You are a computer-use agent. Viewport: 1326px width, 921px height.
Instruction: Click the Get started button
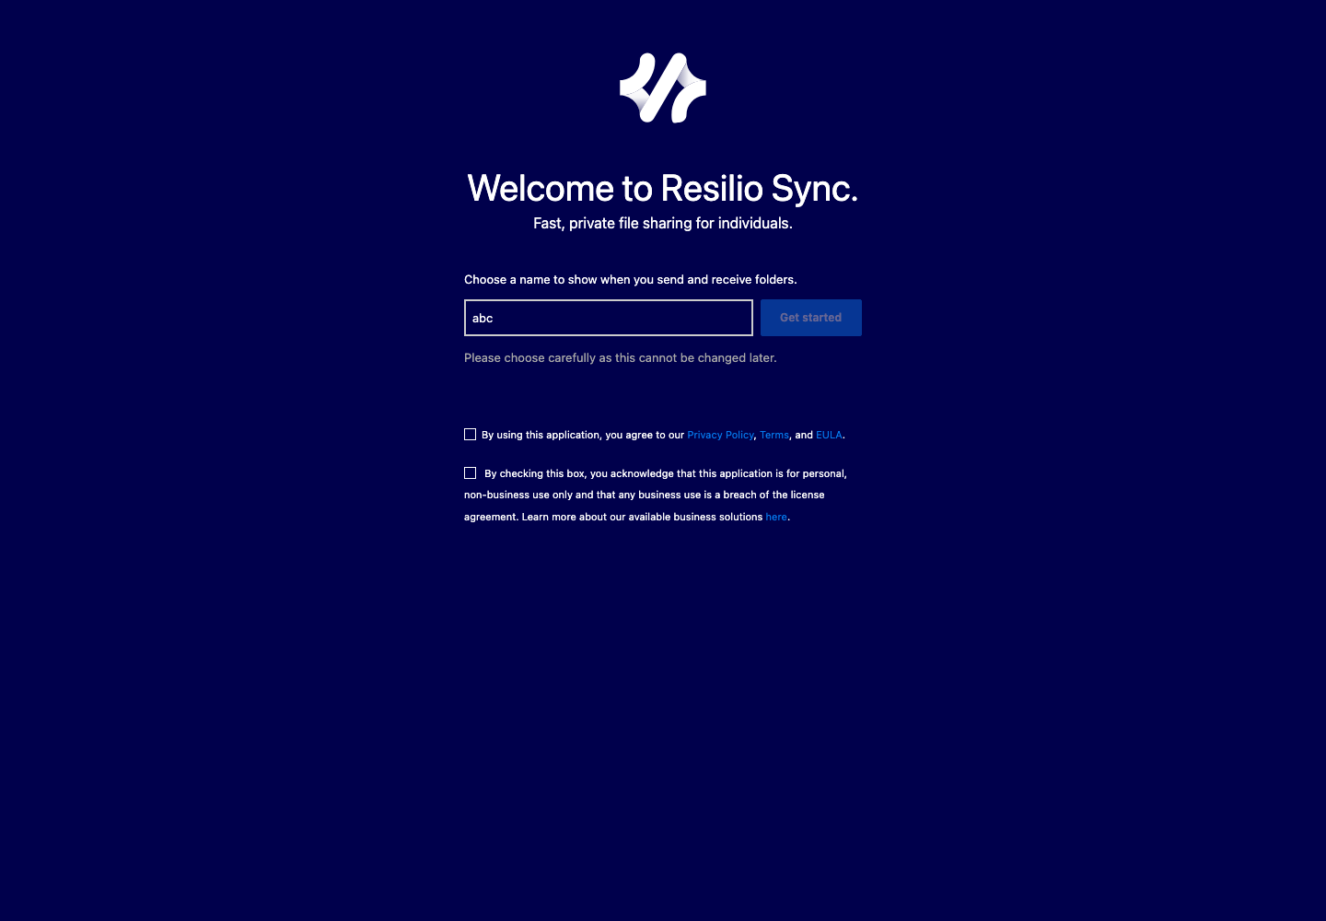pyautogui.click(x=811, y=318)
